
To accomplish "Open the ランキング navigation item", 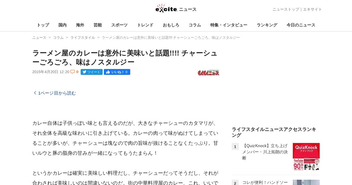I will pyautogui.click(x=267, y=25).
